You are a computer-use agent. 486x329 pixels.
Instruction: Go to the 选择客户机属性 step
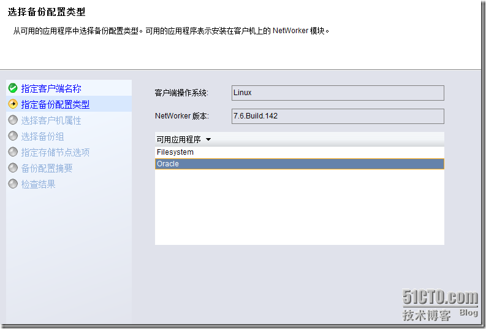tap(51, 120)
